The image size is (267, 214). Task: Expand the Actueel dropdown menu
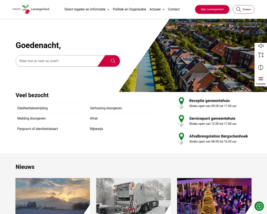(157, 9)
